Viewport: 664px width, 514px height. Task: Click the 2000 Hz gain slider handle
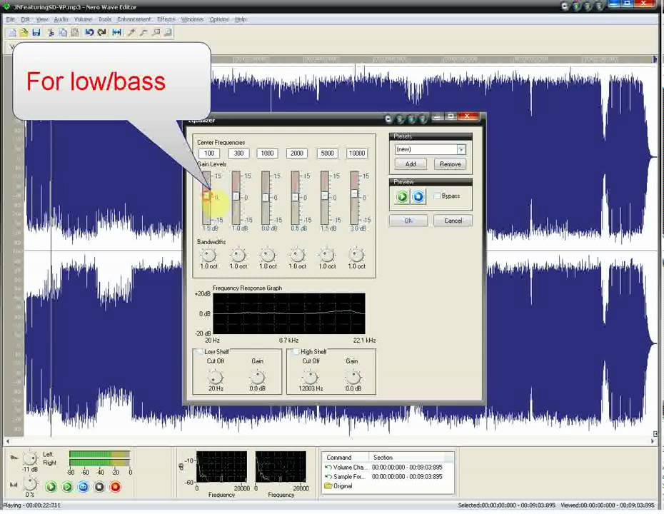pyautogui.click(x=295, y=197)
